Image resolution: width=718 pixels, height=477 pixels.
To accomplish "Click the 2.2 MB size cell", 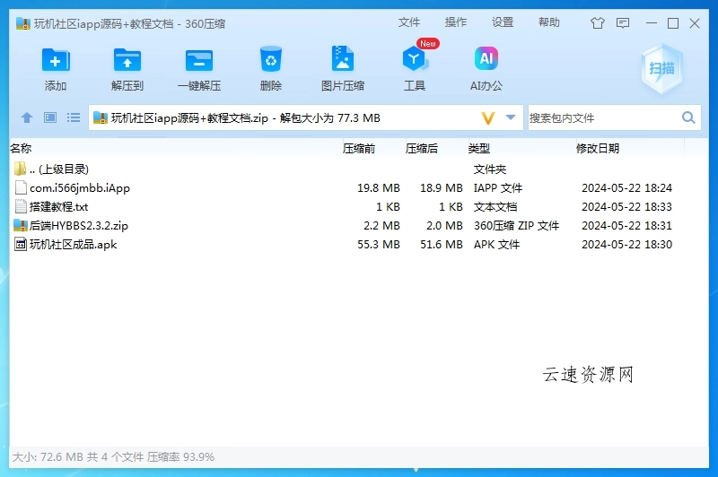I will [381, 225].
